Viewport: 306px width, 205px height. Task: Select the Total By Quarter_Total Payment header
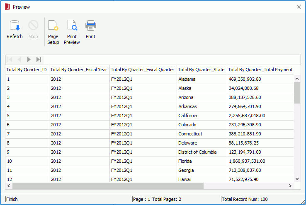pos(260,70)
